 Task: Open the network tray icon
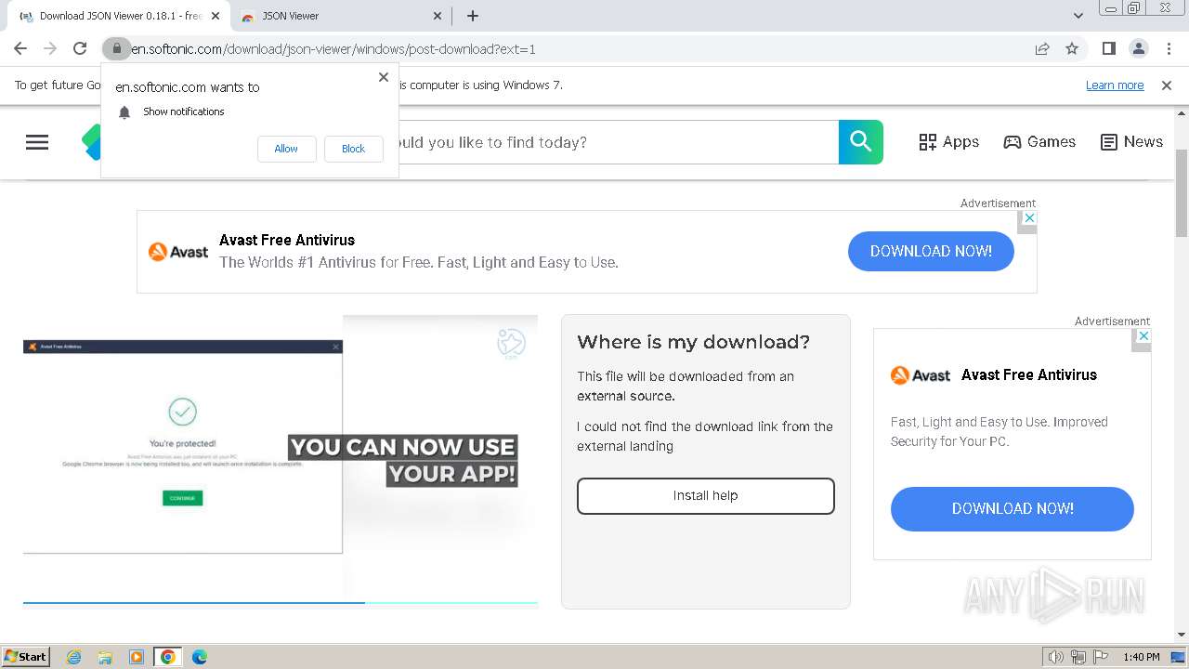pos(1078,657)
